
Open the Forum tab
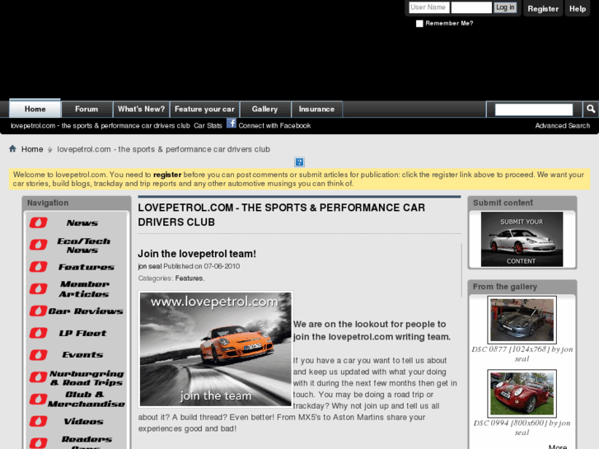(x=87, y=109)
